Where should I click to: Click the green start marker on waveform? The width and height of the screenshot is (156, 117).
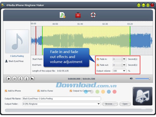coord(42,40)
